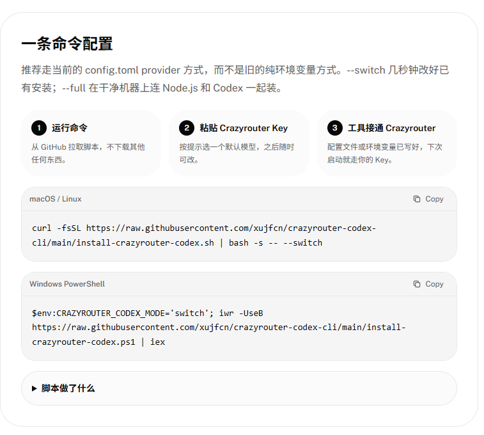Screen dimensions: 484x435
Task: Click the $env:CRAZYROUTER_CODEX_MODE PowerShell command text
Action: point(219,328)
